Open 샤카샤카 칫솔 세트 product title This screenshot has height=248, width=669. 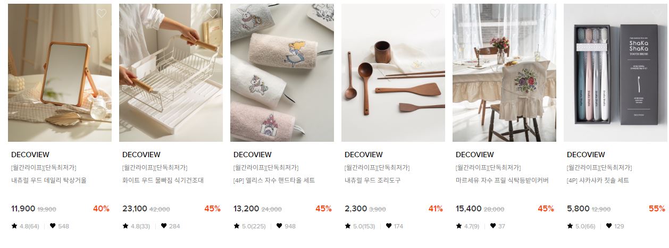[x=598, y=181]
